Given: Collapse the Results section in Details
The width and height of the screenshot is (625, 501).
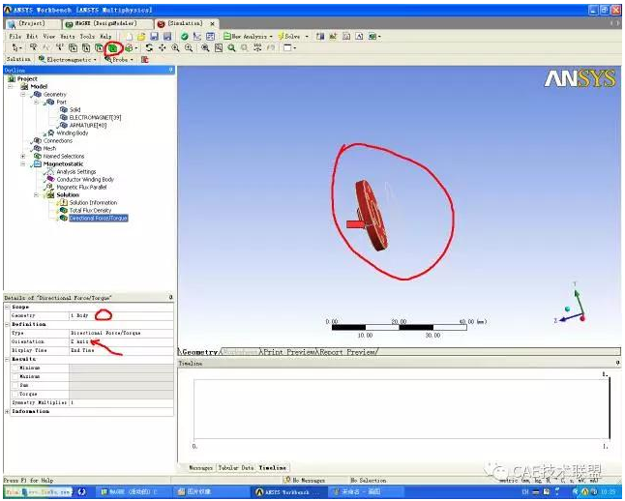Looking at the screenshot, I should (x=7, y=359).
